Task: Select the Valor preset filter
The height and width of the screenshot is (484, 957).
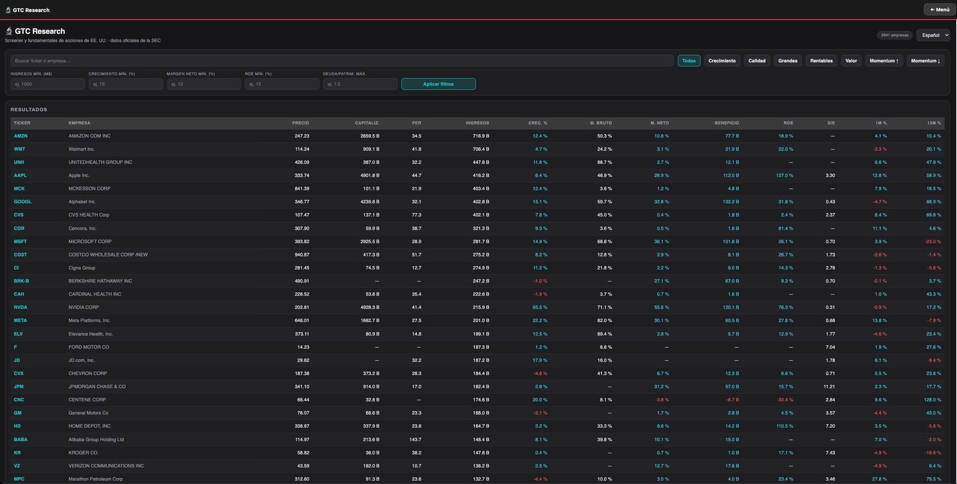Action: (851, 61)
